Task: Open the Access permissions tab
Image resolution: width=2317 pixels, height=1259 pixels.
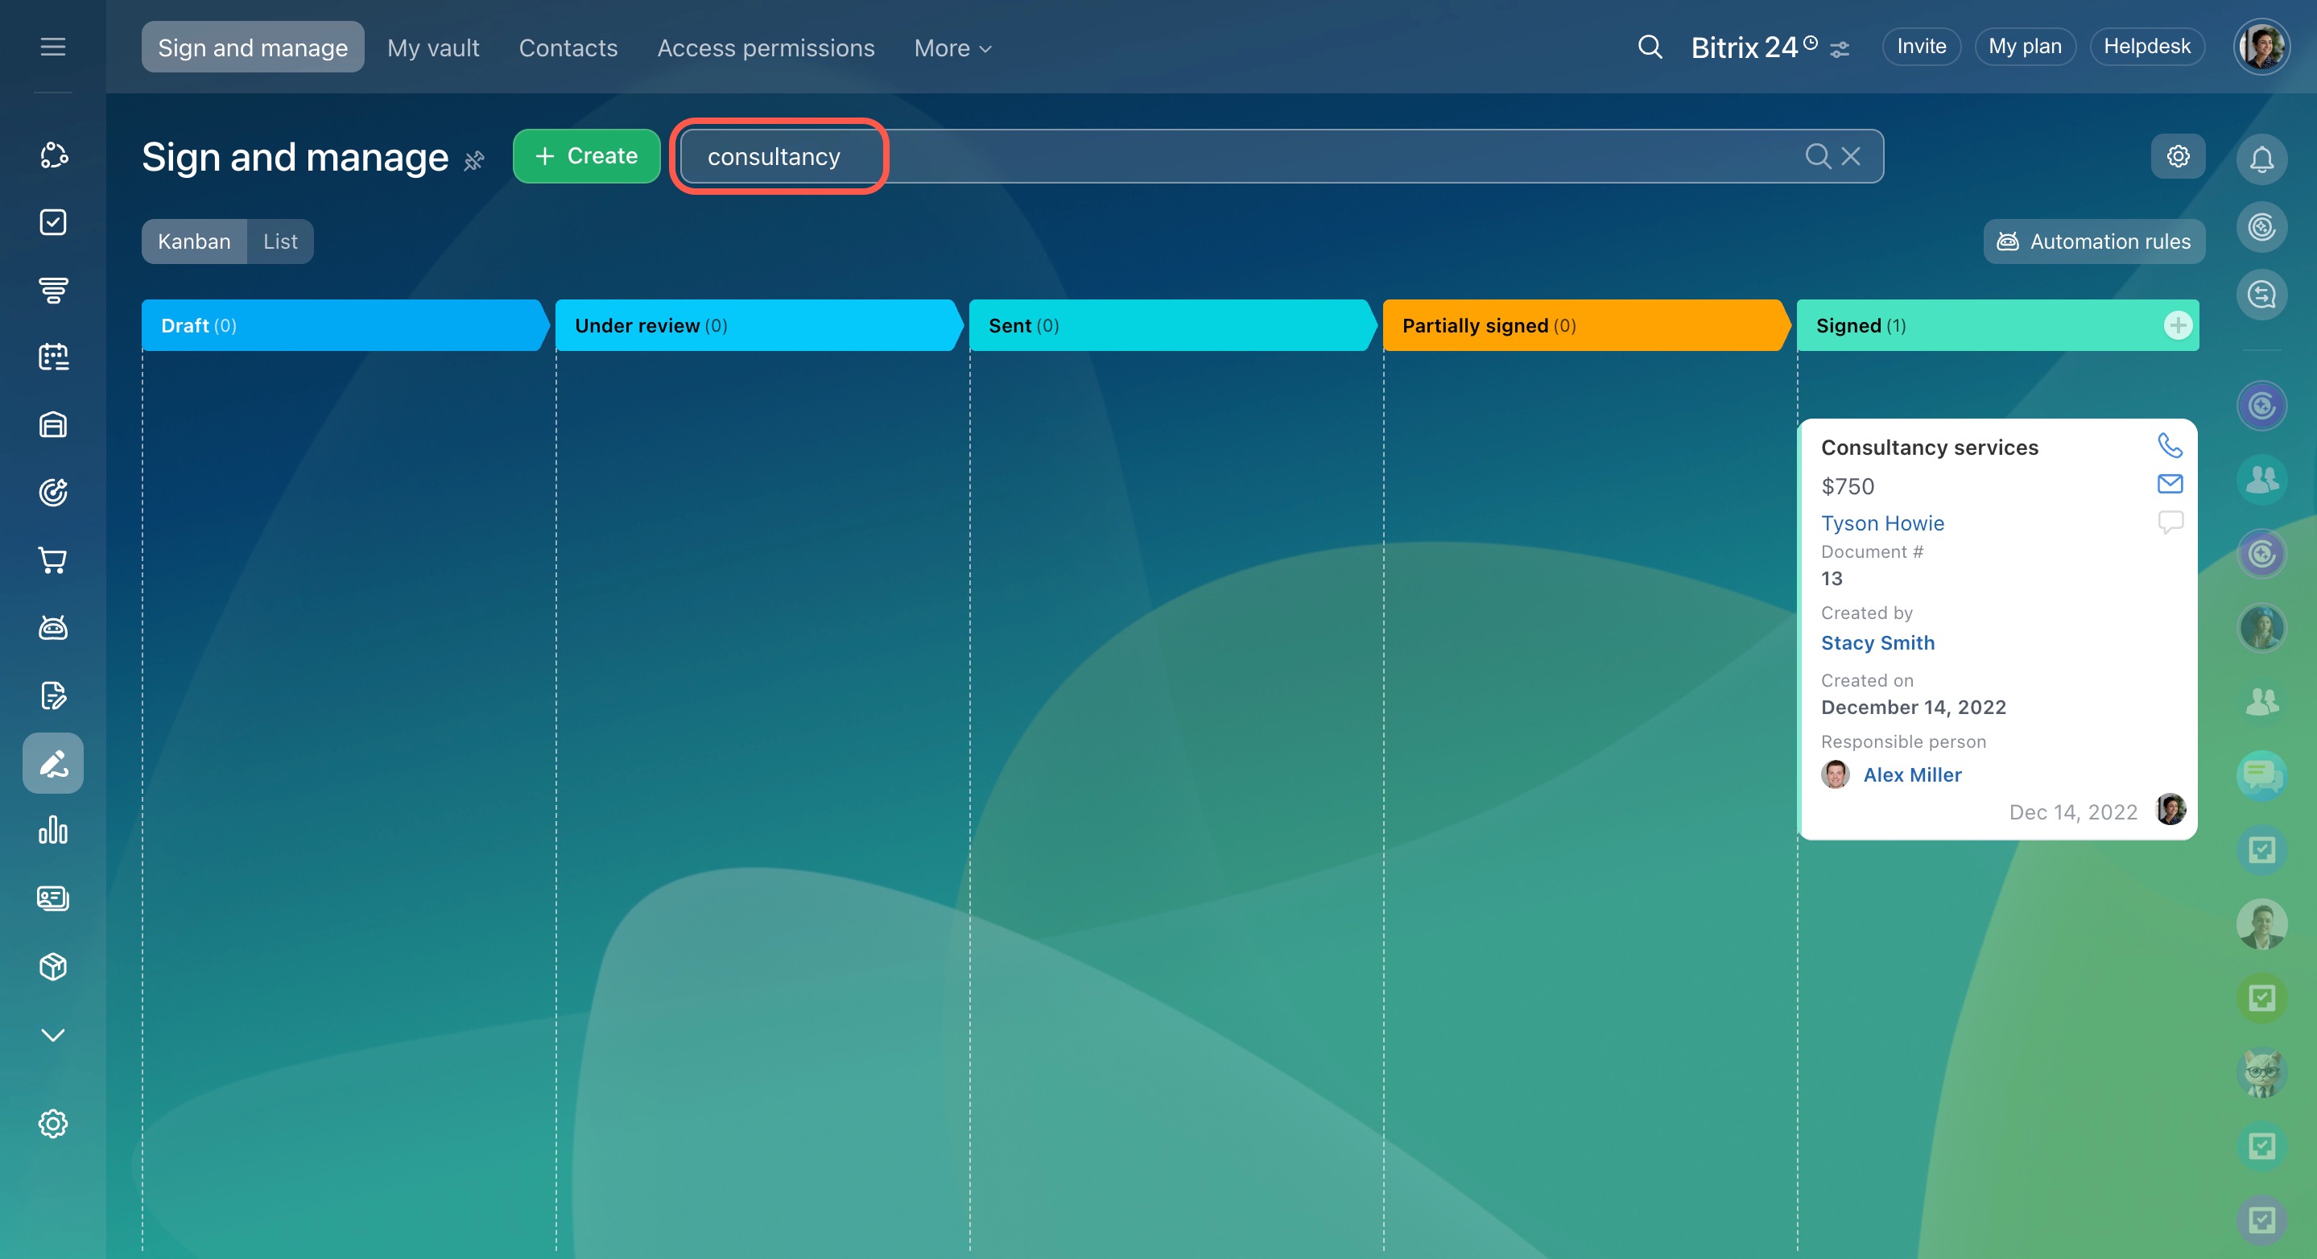Action: pos(766,47)
